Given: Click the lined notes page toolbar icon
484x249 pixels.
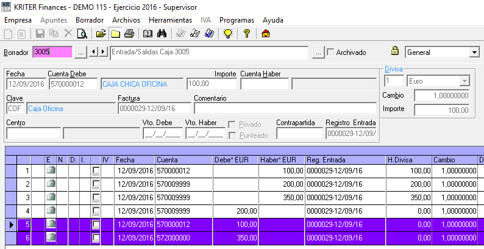Looking at the screenshot, I should coord(21,34).
